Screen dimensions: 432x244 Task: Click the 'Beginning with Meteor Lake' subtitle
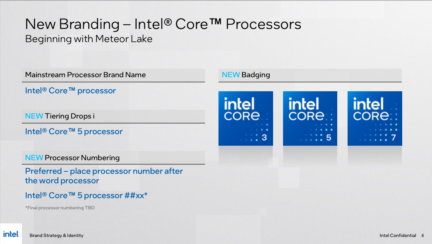(x=89, y=39)
